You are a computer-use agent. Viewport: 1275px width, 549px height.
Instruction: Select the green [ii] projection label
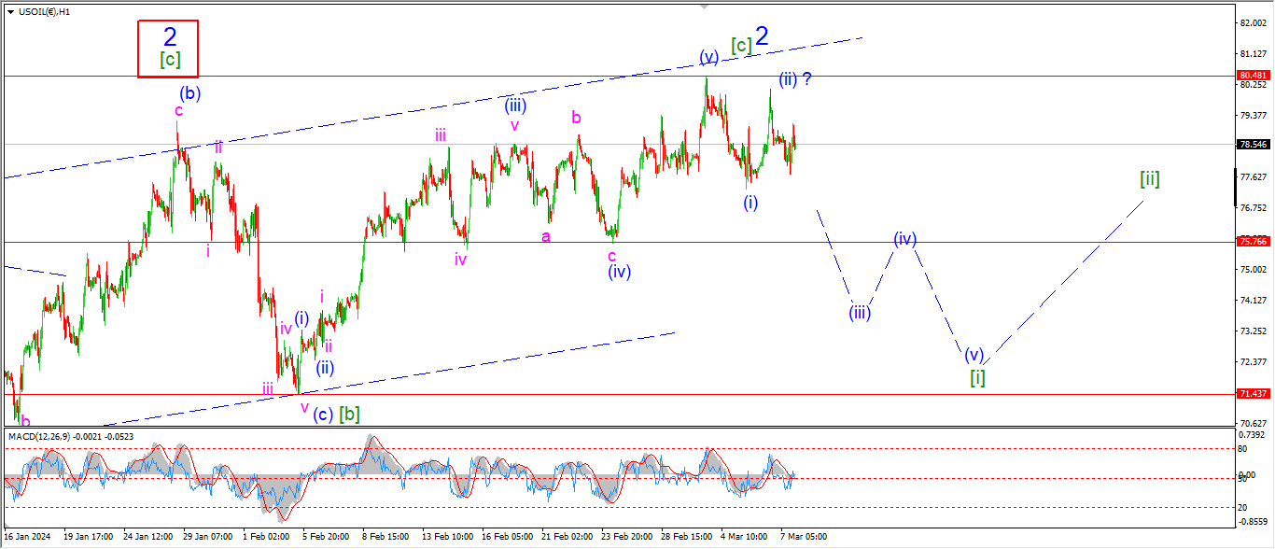[x=1149, y=178]
